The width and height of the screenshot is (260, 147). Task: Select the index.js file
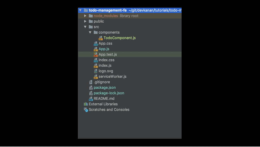click(105, 66)
